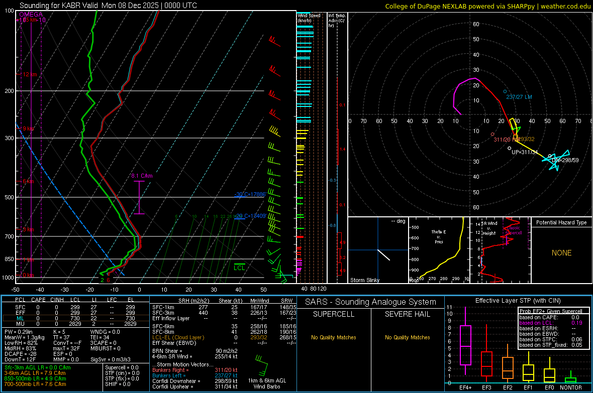Screen dimensions: 593x393
Task: Click the 'DN=298/59' Corfidi label
Action: pos(565,160)
